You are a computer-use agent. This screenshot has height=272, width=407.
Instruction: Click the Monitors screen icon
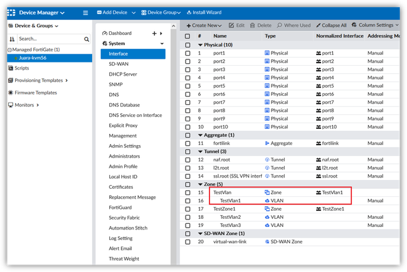[11, 105]
